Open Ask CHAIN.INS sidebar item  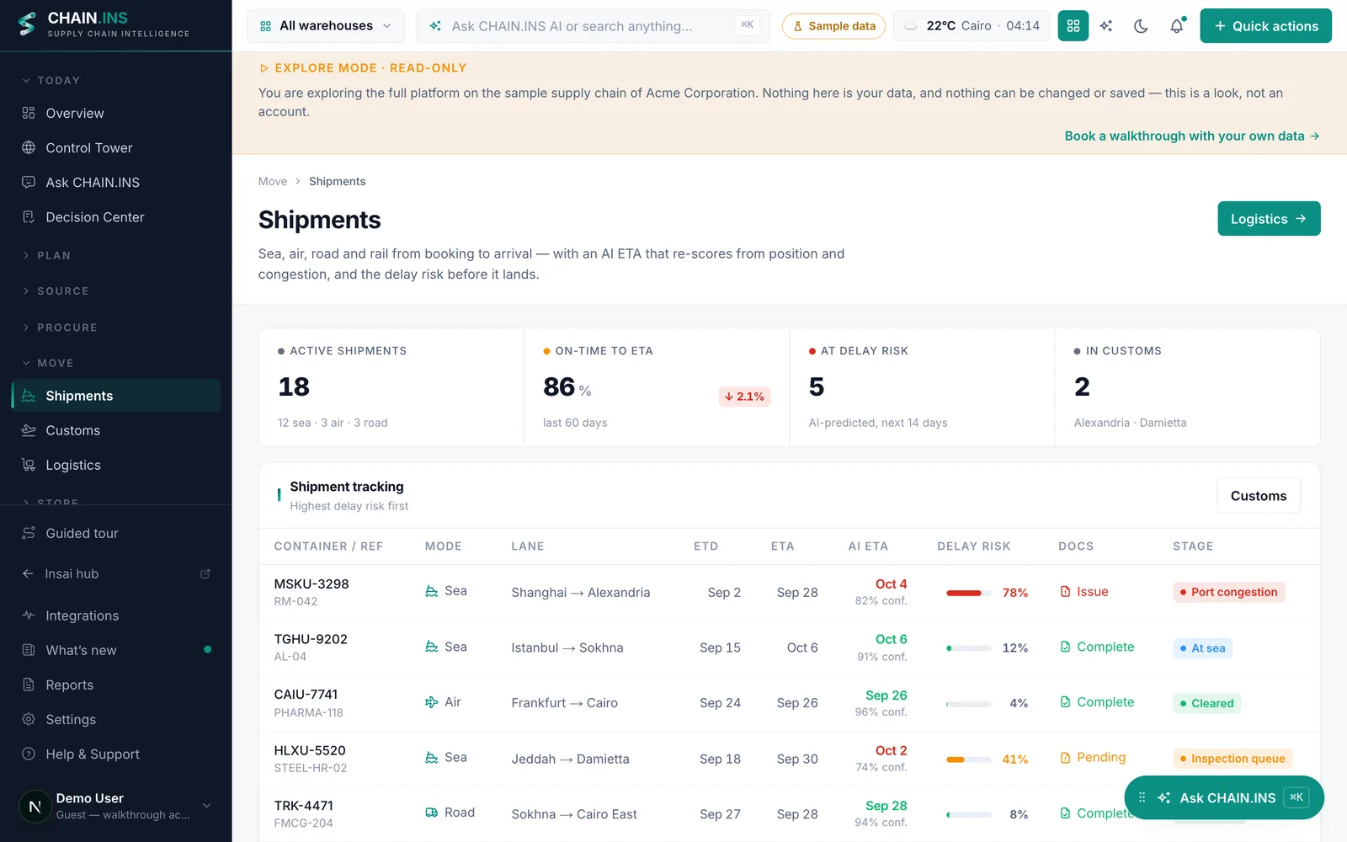116,182
